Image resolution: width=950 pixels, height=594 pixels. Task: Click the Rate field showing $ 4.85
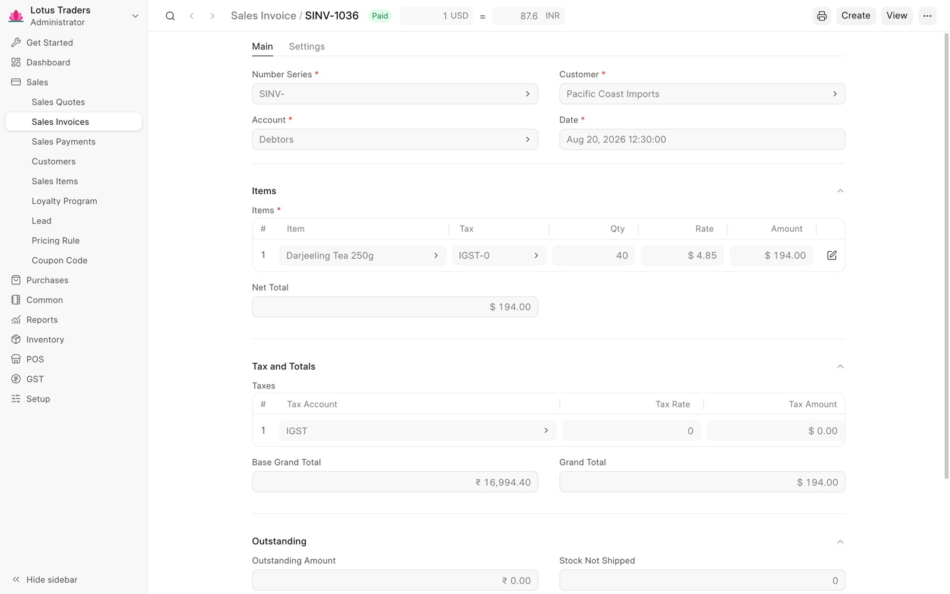[x=682, y=255]
